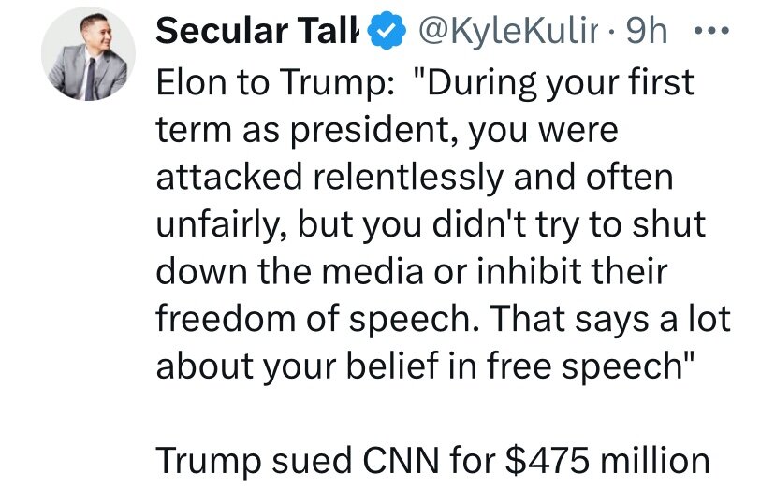Open the @KyleKulinski handle link

[504, 30]
